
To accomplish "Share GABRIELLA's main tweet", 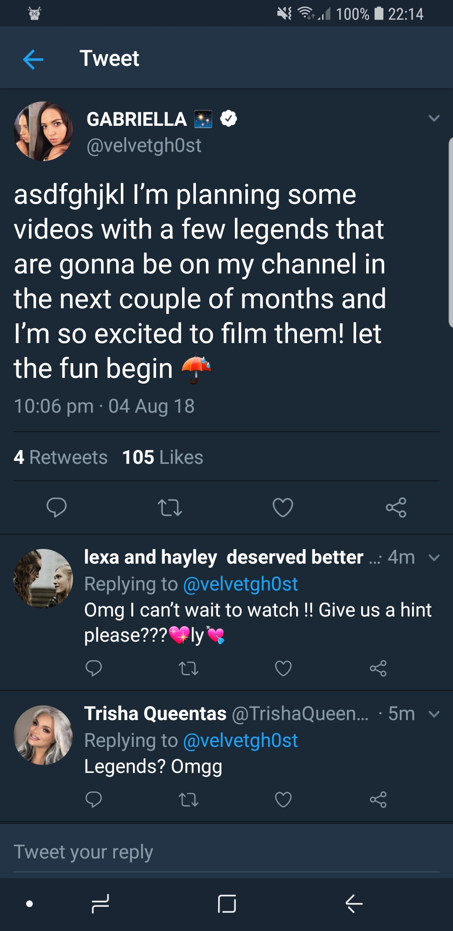I will [x=396, y=507].
